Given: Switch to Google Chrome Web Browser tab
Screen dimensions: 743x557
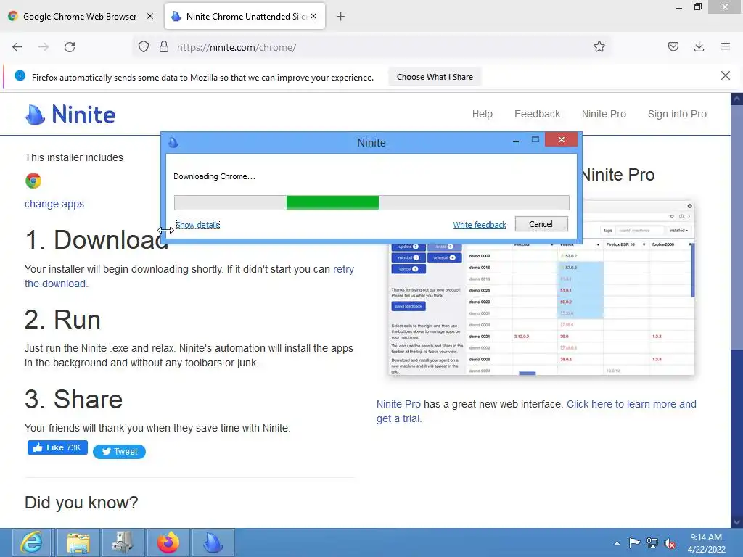Looking at the screenshot, I should click(80, 17).
